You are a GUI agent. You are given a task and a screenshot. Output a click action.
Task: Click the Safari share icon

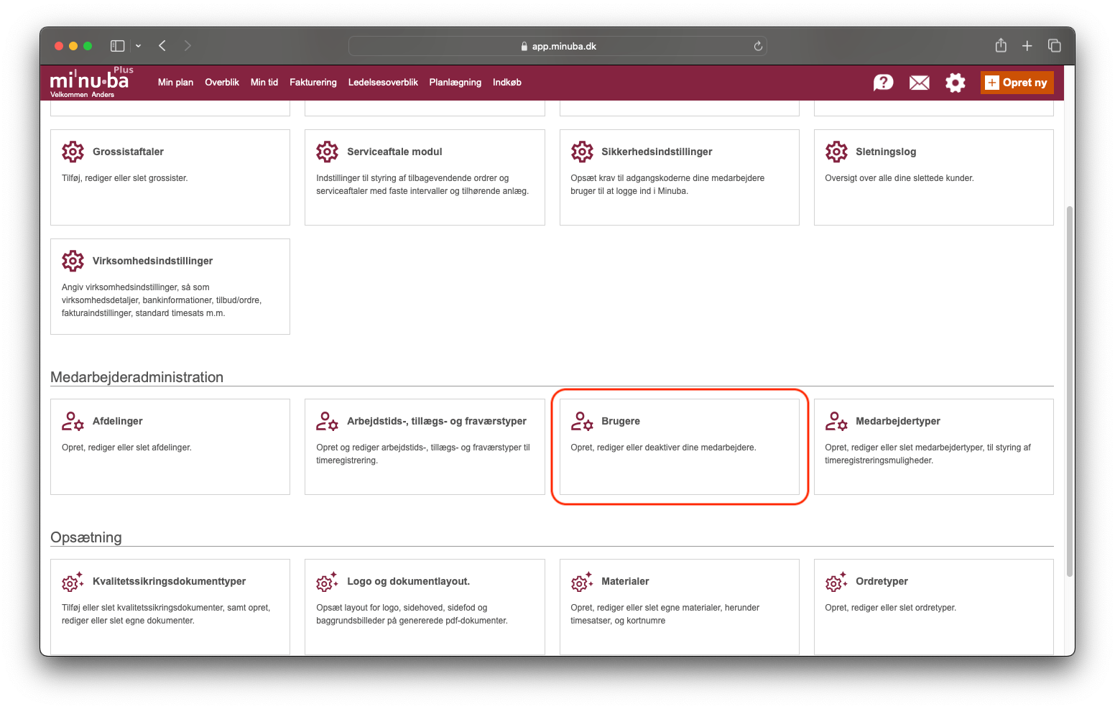(1001, 45)
